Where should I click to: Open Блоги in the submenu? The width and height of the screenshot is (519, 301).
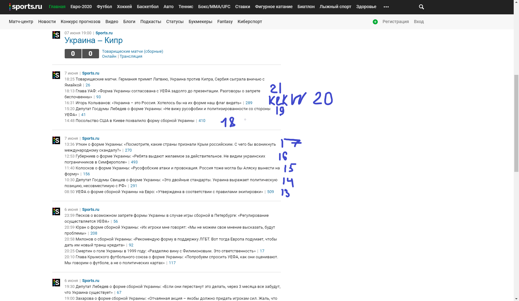click(x=129, y=22)
